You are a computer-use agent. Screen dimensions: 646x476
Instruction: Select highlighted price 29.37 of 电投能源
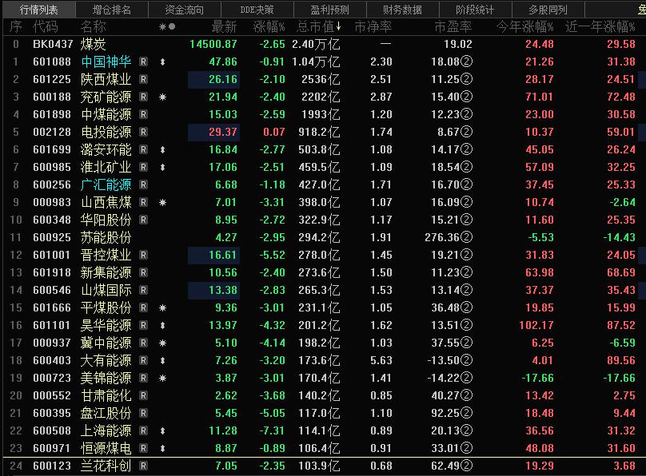tap(213, 132)
